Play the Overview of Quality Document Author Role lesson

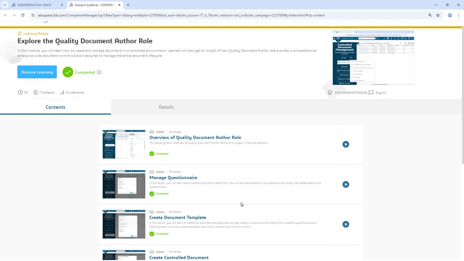coord(346,144)
